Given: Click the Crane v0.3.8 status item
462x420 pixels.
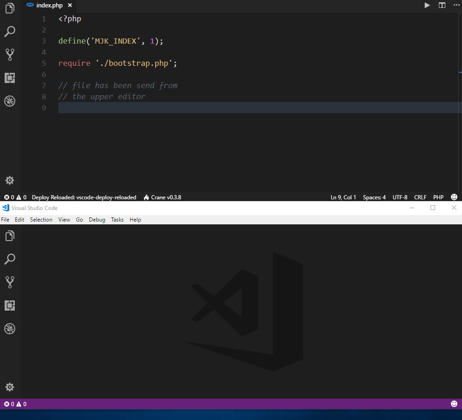Looking at the screenshot, I should [x=162, y=197].
